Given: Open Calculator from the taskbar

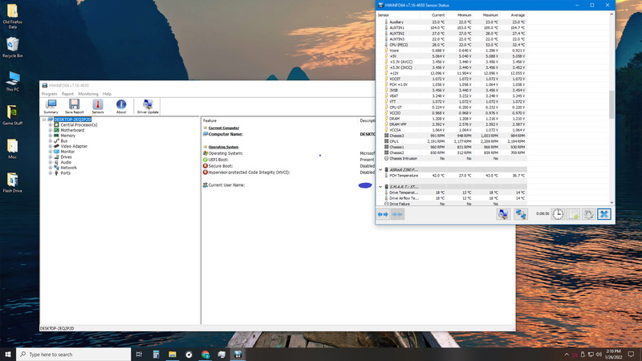Looking at the screenshot, I should tap(156, 355).
